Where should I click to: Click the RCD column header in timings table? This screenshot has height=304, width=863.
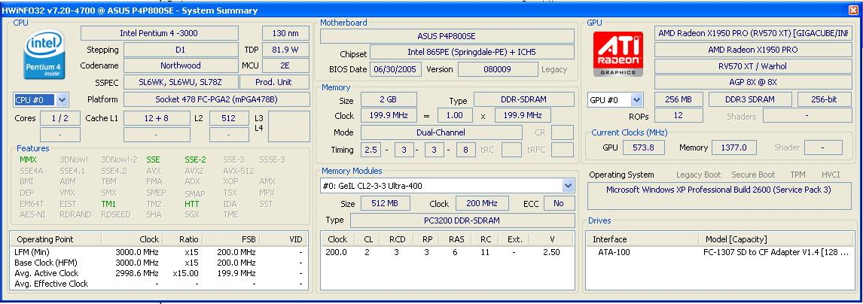tap(398, 239)
